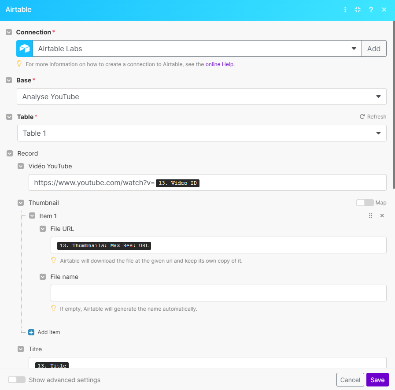
Task: Click the lightbulb hint under Connection
Action: pyautogui.click(x=19, y=63)
